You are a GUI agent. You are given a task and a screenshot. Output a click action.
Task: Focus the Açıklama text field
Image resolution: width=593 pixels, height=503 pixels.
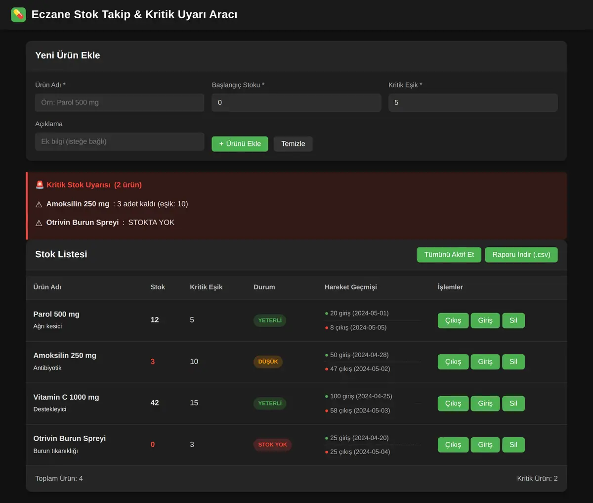click(120, 141)
